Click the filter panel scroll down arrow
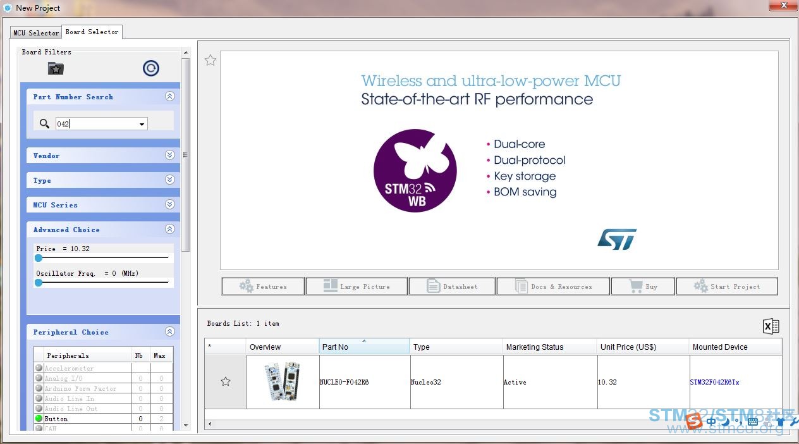 point(185,426)
